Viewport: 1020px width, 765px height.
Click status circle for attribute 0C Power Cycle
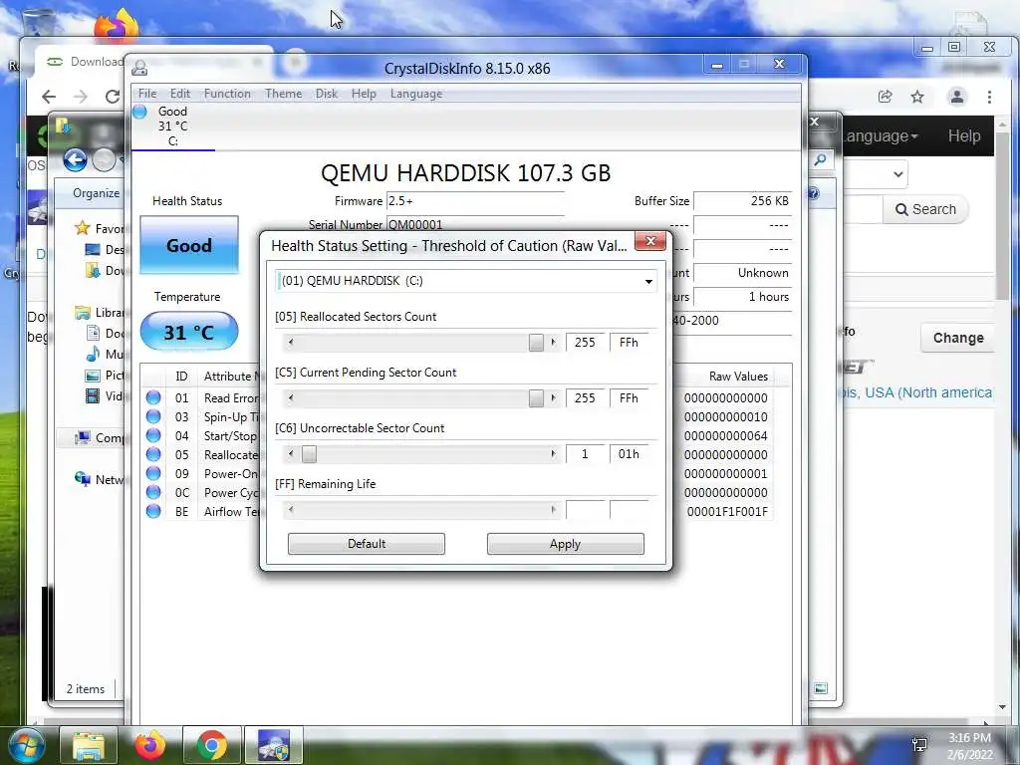pos(153,492)
